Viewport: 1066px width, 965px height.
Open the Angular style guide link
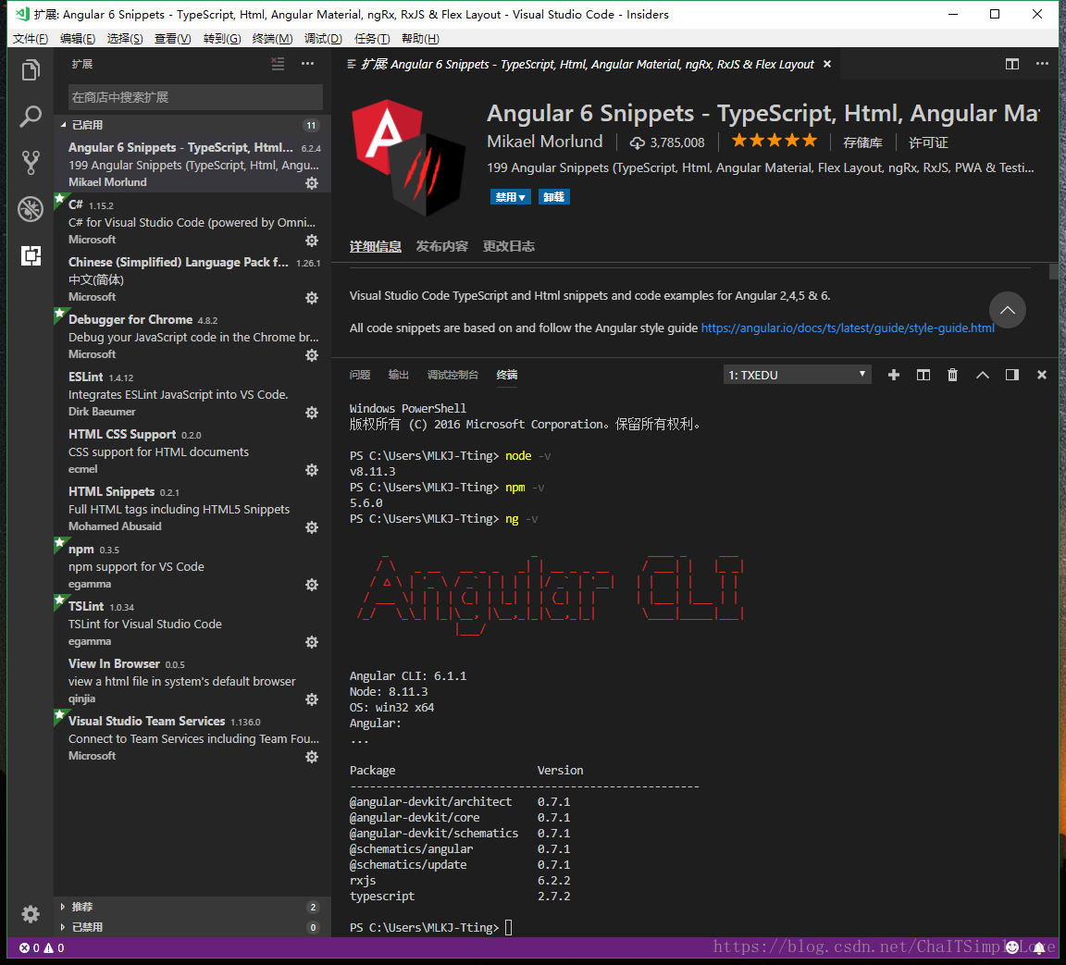point(848,328)
